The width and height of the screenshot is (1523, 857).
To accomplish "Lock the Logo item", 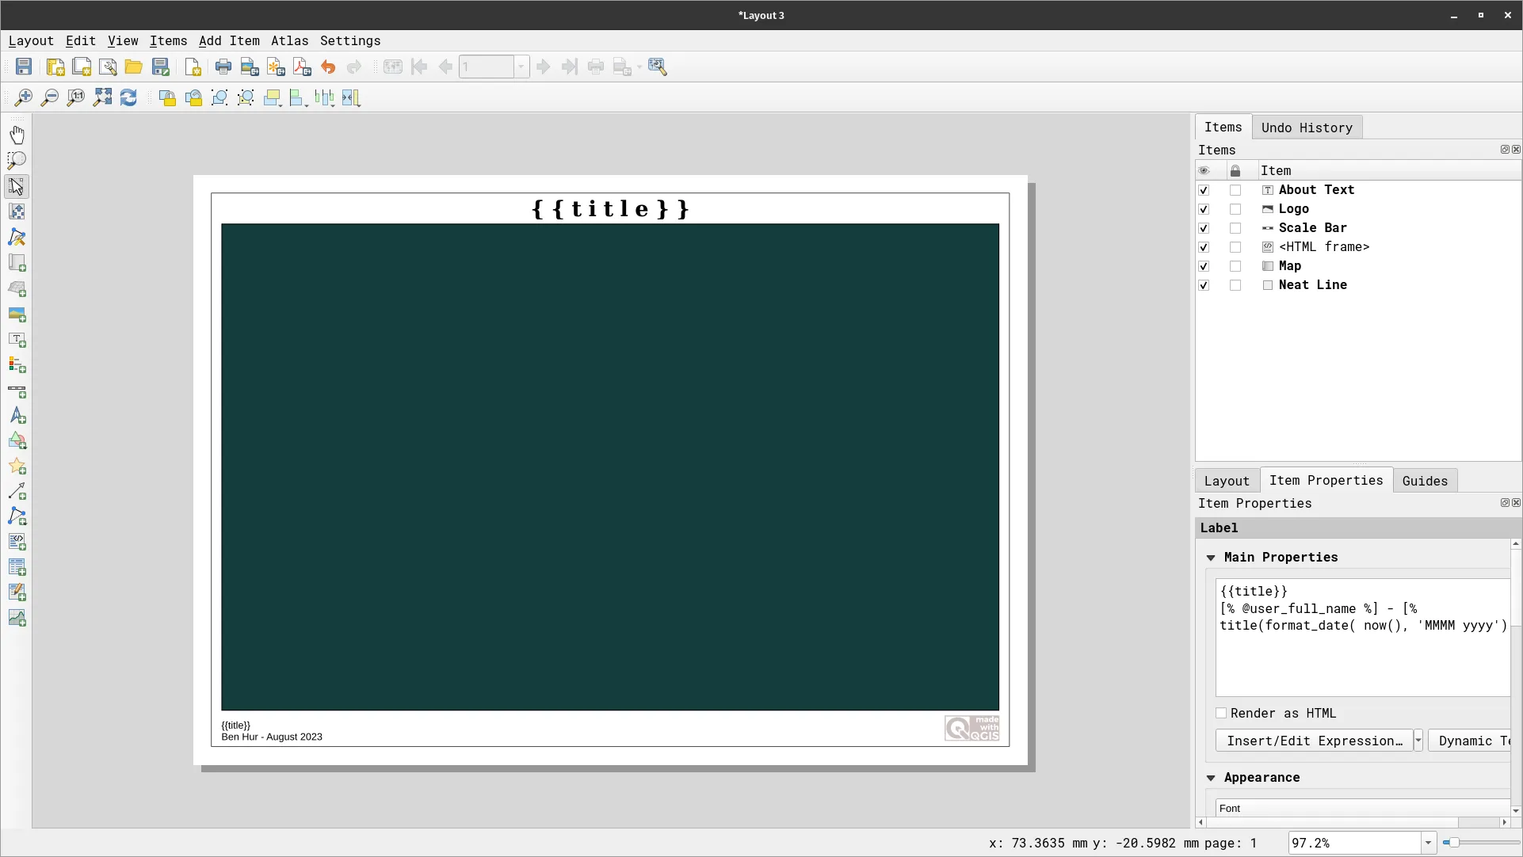I will tap(1235, 209).
